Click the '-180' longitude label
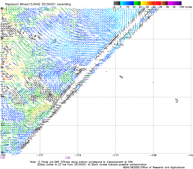This screenshot has width=193, height=169. click(x=3, y=155)
